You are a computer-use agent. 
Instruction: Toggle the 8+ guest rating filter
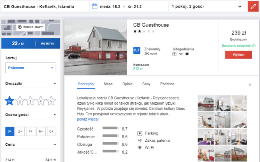tap(52, 131)
